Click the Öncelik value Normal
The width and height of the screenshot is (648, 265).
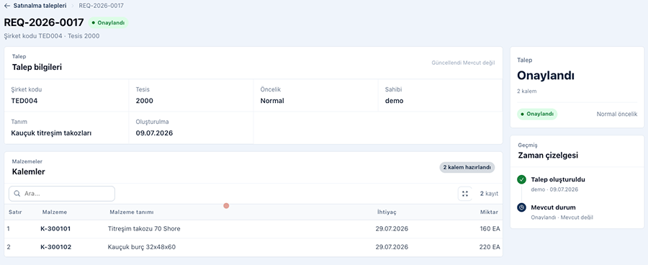coord(272,101)
